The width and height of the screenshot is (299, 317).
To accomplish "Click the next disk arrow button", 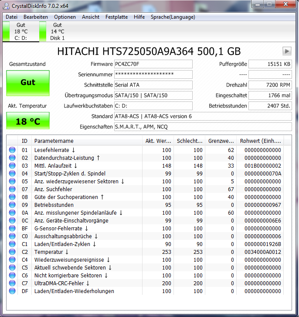I will (x=287, y=51).
